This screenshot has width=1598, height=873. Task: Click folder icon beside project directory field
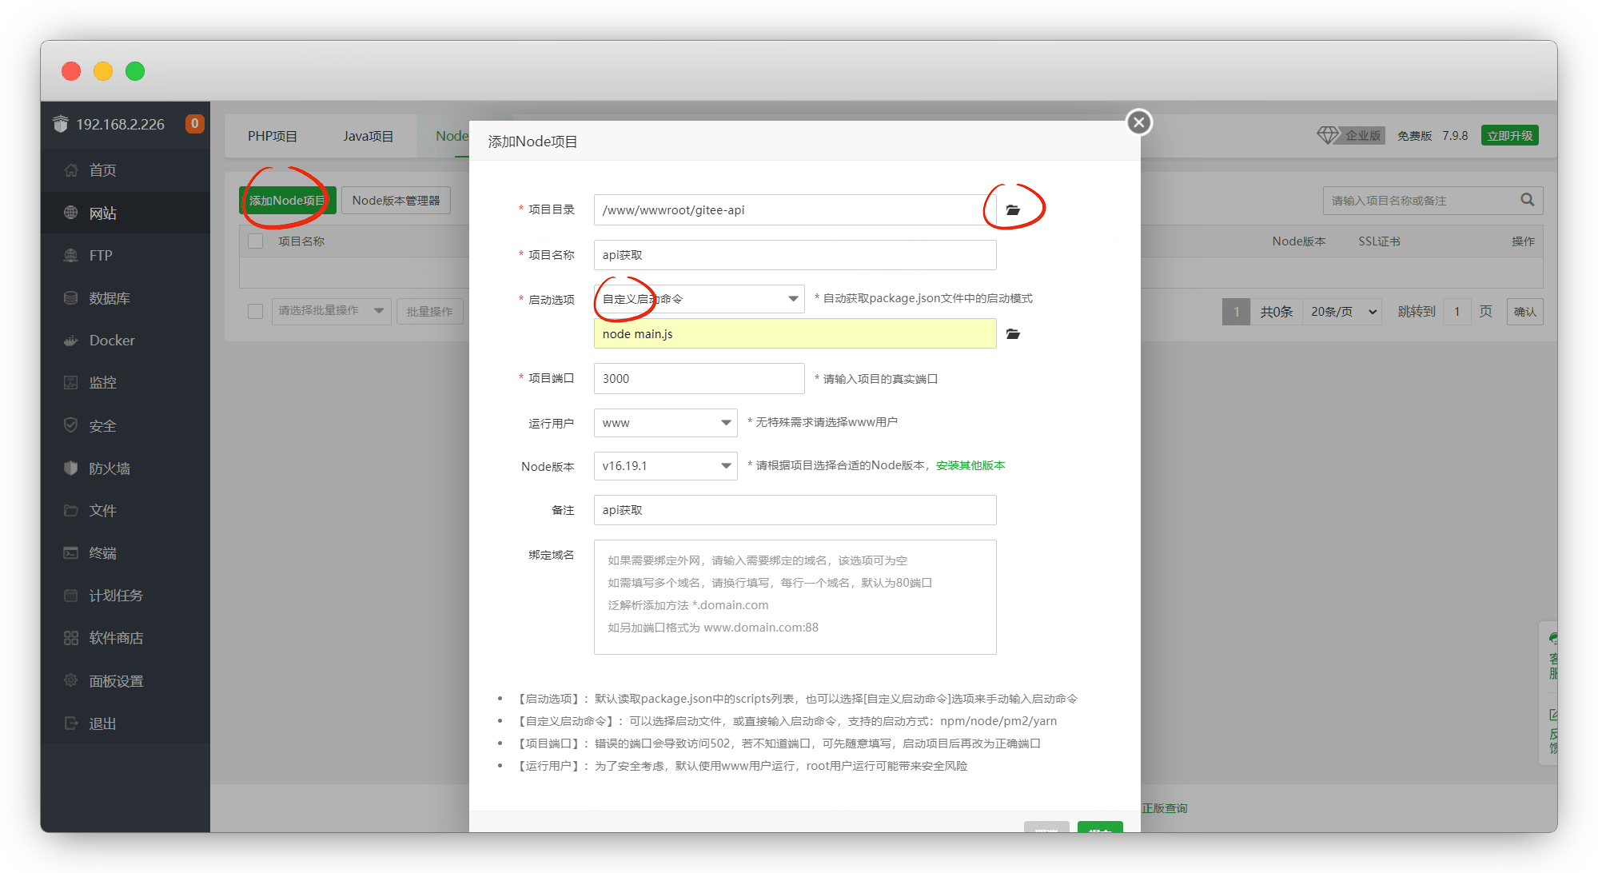click(x=1013, y=210)
